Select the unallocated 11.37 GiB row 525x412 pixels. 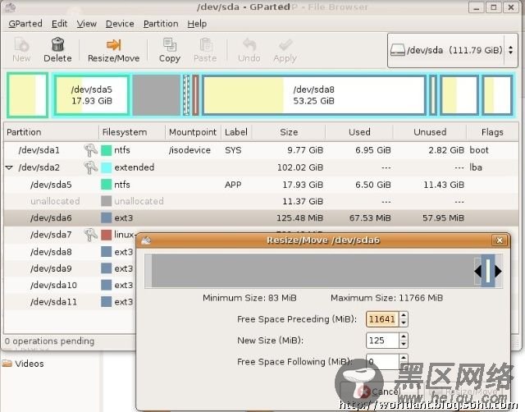click(x=261, y=201)
